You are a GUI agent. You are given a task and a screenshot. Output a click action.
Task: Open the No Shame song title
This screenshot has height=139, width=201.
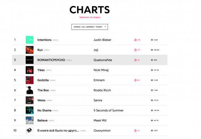[x=44, y=110]
